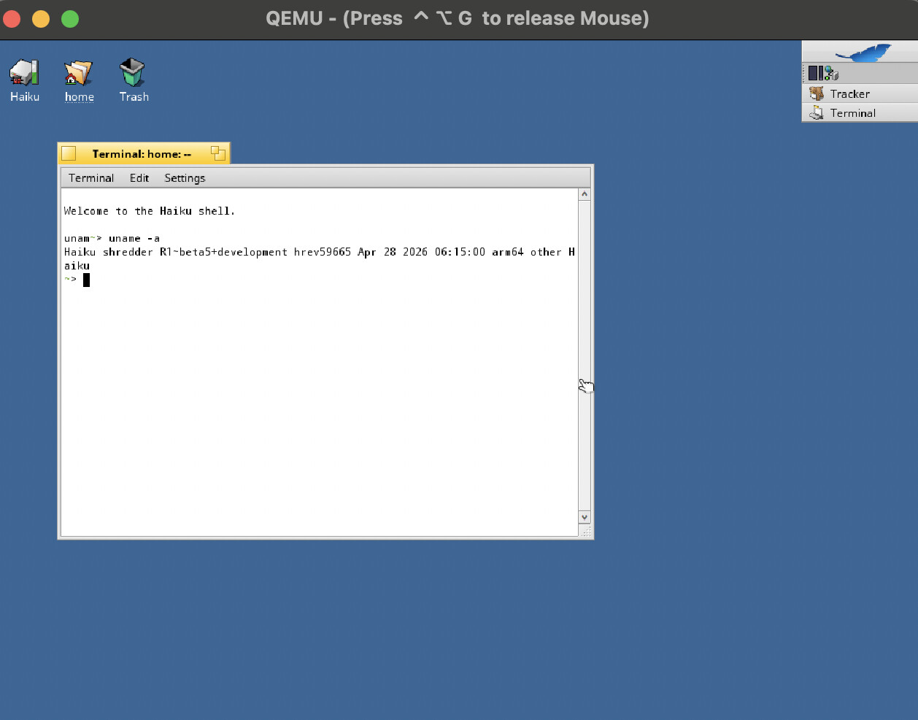Click the Terminal window zoom button
Viewport: 918px width, 720px height.
tap(217, 153)
